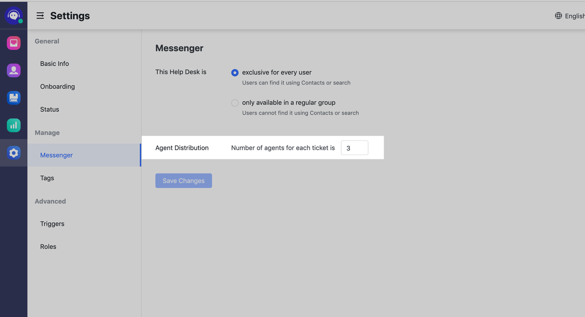This screenshot has width=585, height=317.
Task: Open the blue knowledge base sidebar icon
Action: (x=14, y=98)
